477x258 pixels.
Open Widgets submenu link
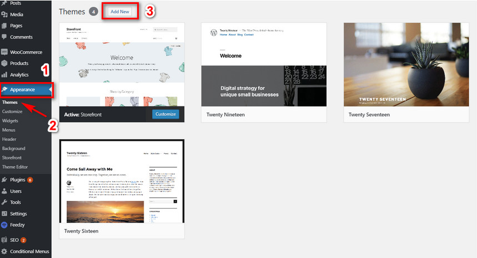10,120
